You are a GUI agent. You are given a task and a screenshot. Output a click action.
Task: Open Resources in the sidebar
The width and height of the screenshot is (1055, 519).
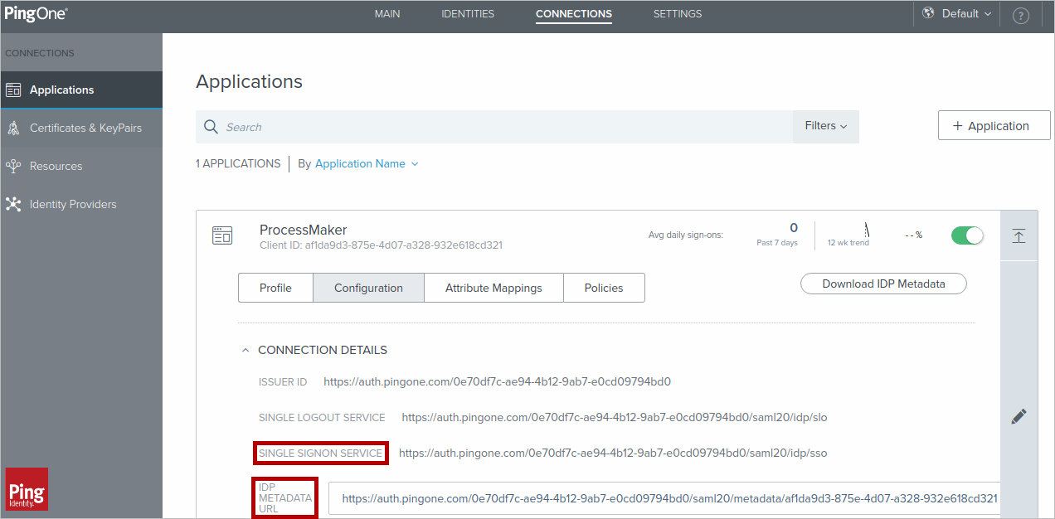click(x=81, y=166)
